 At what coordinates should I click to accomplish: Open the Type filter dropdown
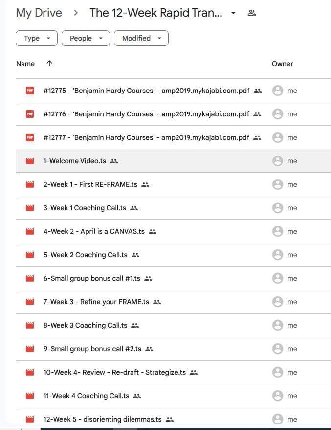point(37,38)
